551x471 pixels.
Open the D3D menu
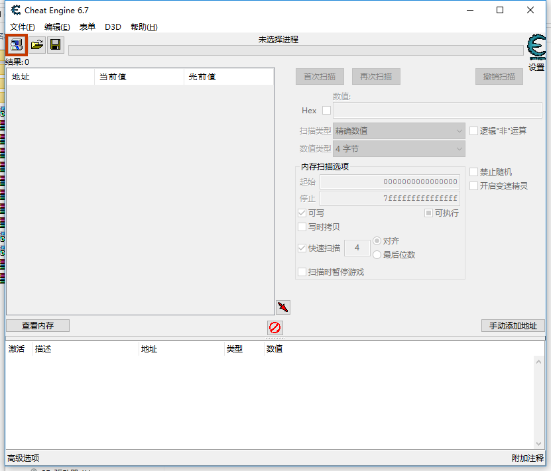point(113,27)
